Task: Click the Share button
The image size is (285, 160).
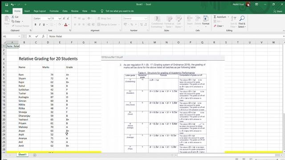Action: [278, 11]
